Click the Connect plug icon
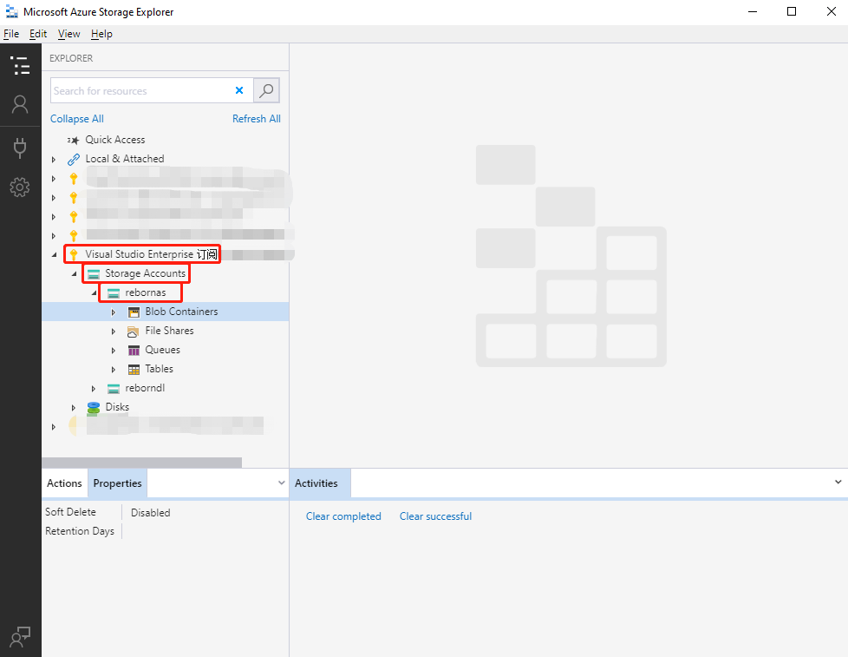Viewport: 848px width, 657px height. pos(19,147)
